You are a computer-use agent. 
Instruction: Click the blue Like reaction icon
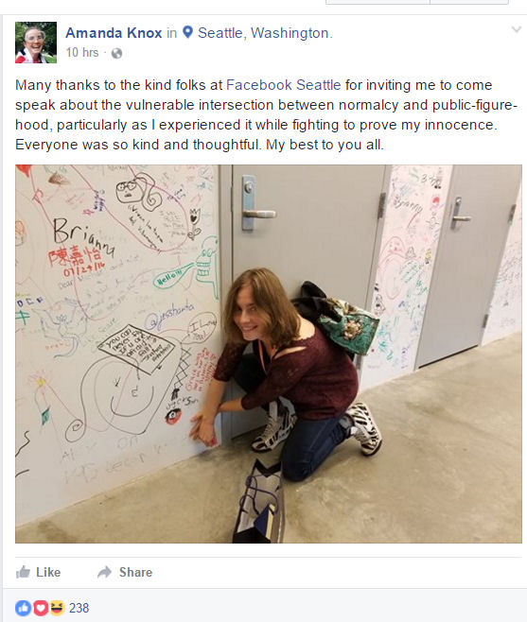(x=23, y=608)
